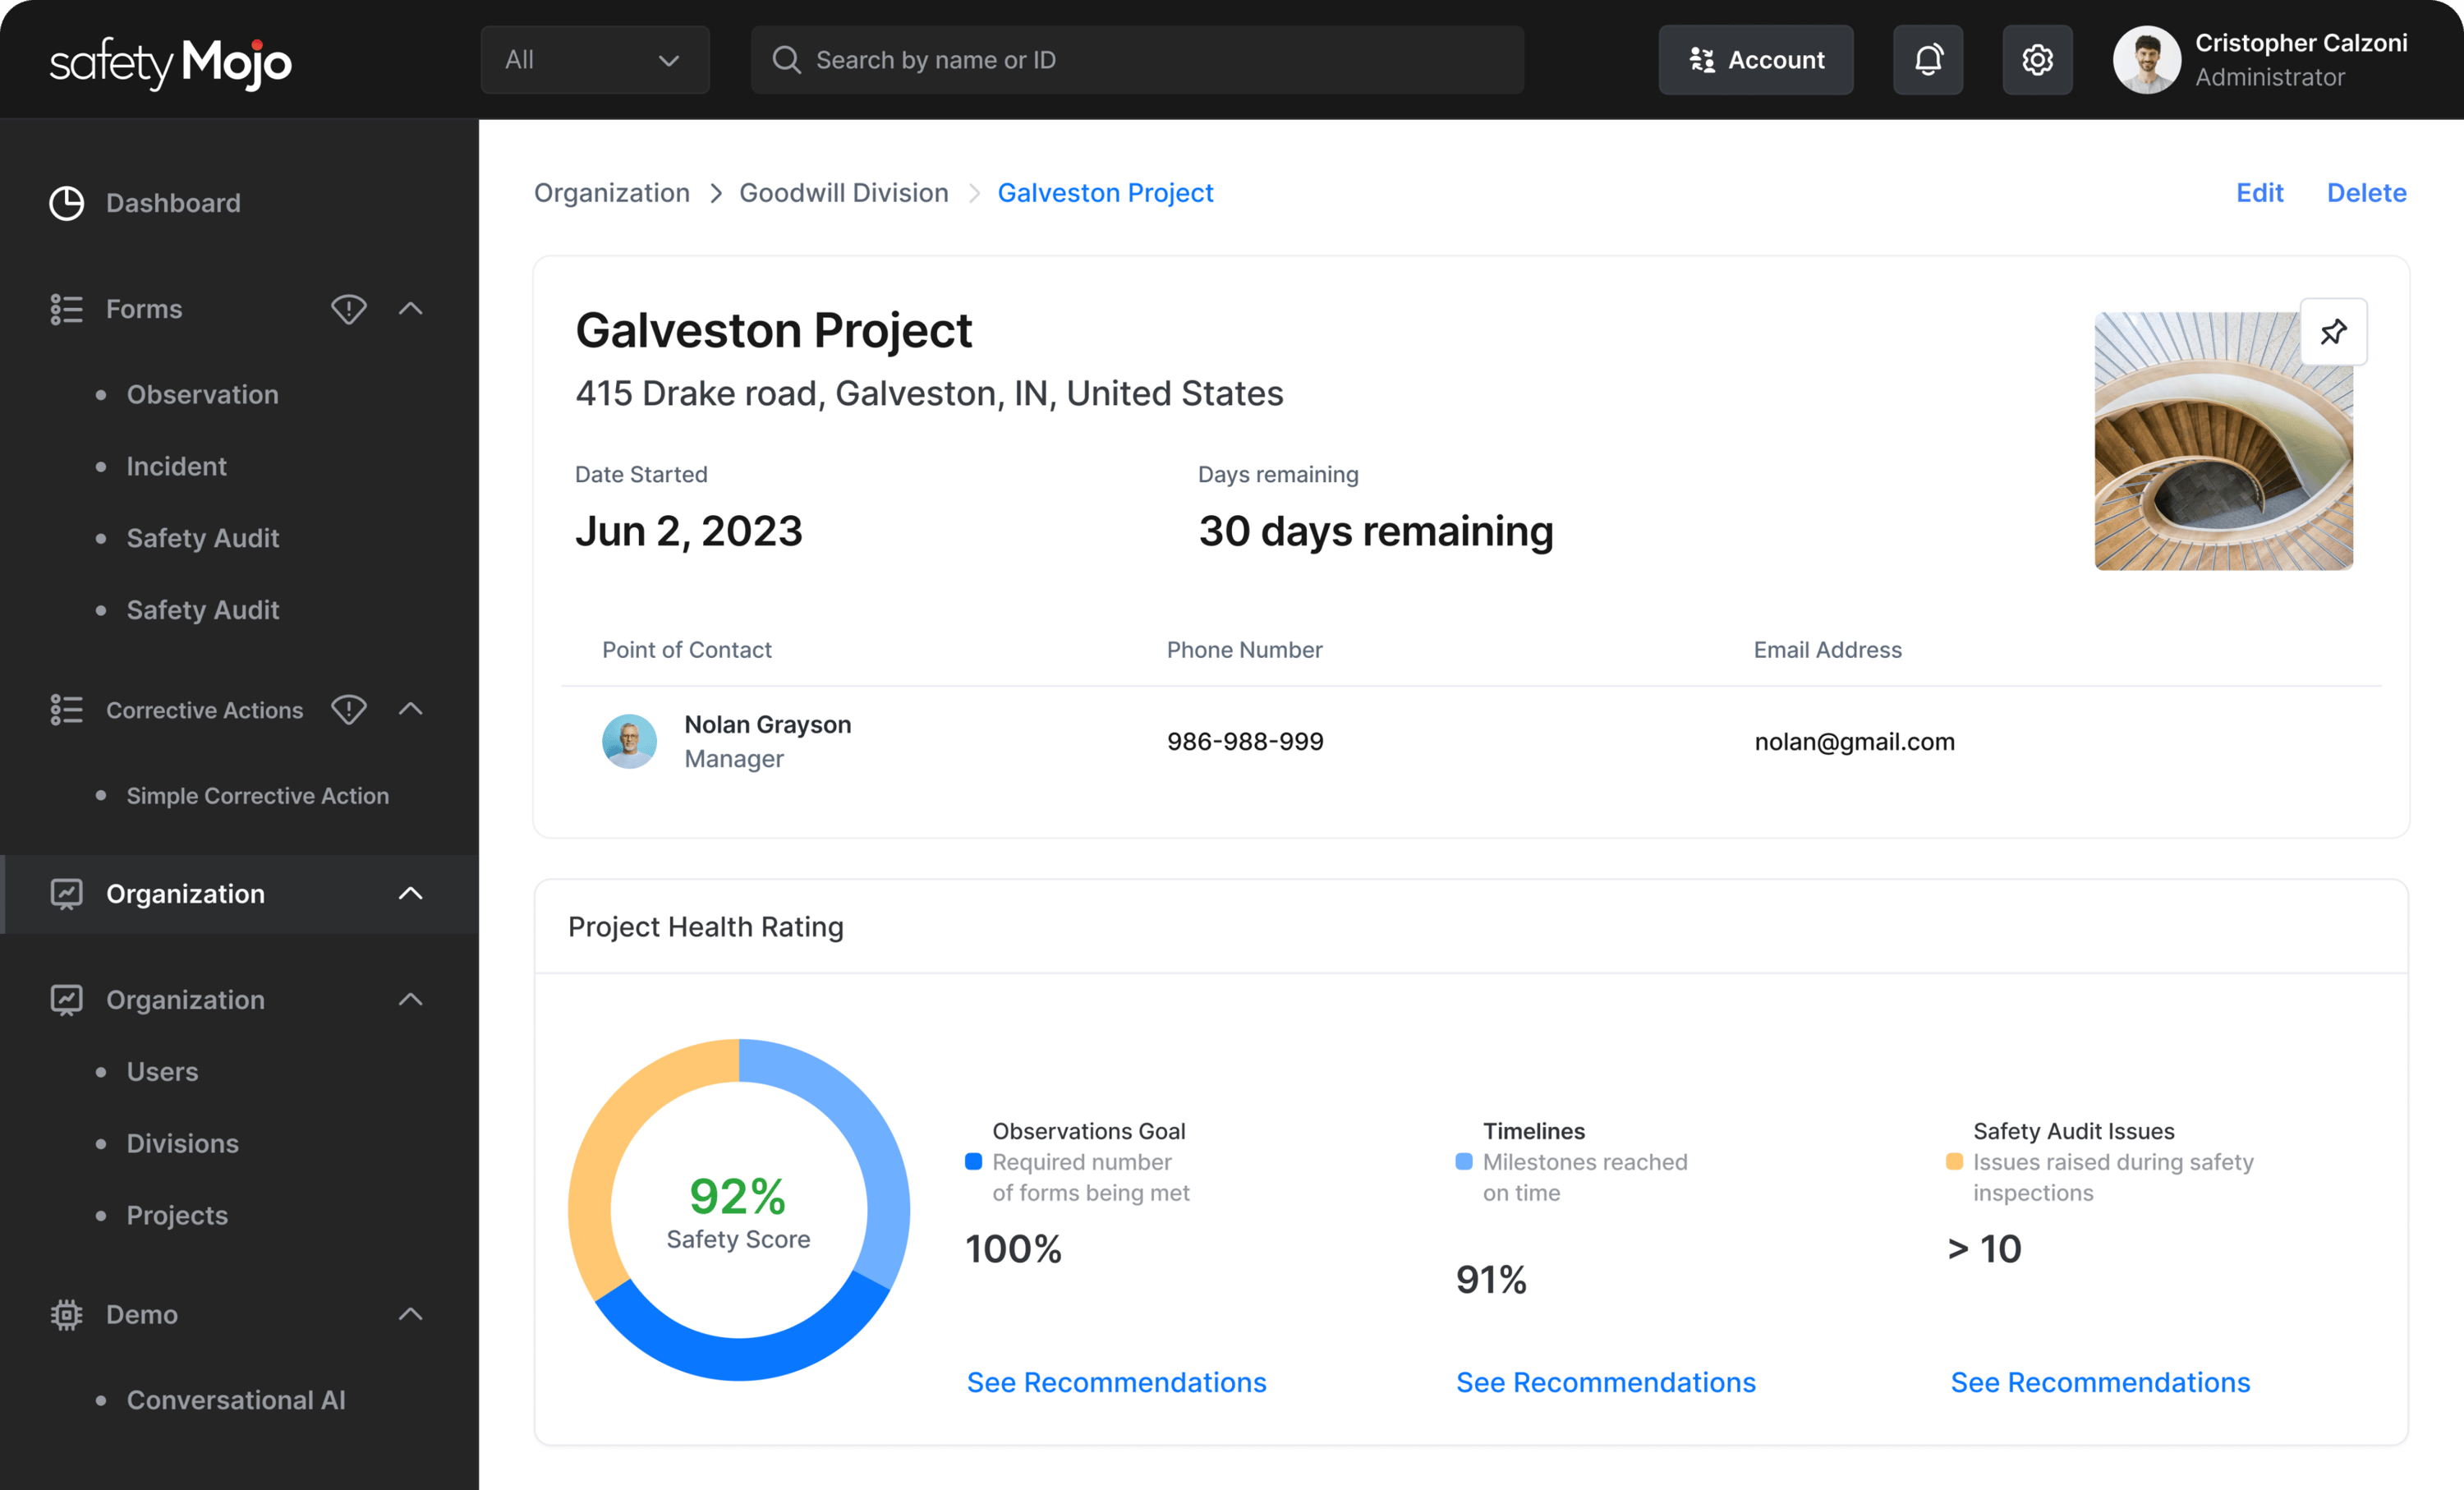This screenshot has width=2464, height=1490.
Task: Navigate to Goodwill Division breadcrumb
Action: (x=843, y=192)
